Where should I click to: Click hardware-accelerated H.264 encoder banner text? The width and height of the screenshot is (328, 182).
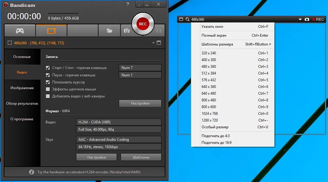pyautogui.click(x=89, y=172)
